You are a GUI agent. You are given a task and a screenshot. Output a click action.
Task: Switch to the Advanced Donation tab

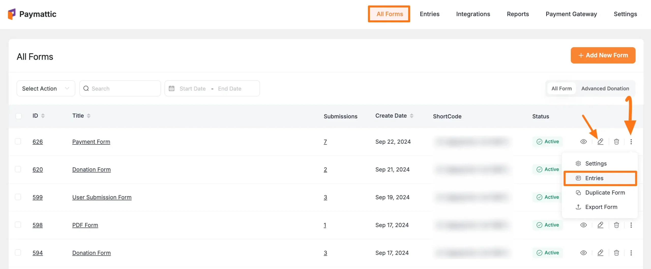coord(605,88)
